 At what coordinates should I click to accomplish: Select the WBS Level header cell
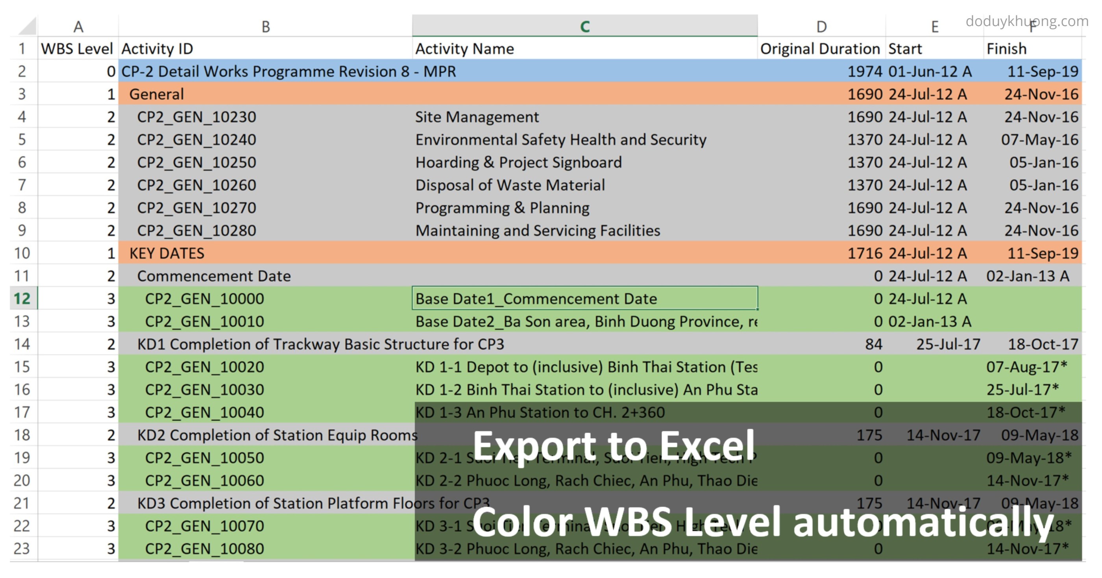click(x=77, y=49)
